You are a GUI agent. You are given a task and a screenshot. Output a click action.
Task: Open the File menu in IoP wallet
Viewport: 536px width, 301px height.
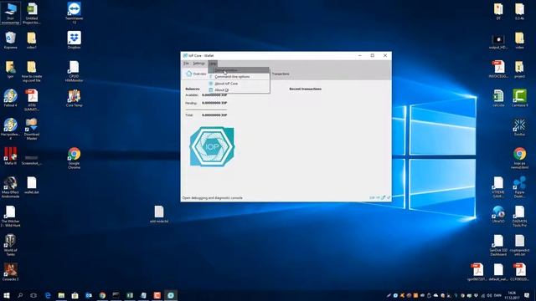click(x=186, y=64)
